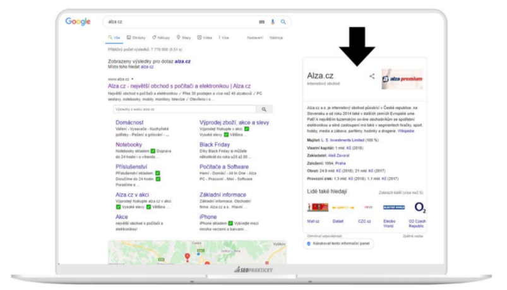Screen dimensions: 507x290
Task: Start voice search with the microphone icon
Action: tap(273, 21)
